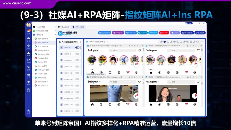Click the 定时切换分组 button
The image size is (231, 130).
(x=104, y=33)
